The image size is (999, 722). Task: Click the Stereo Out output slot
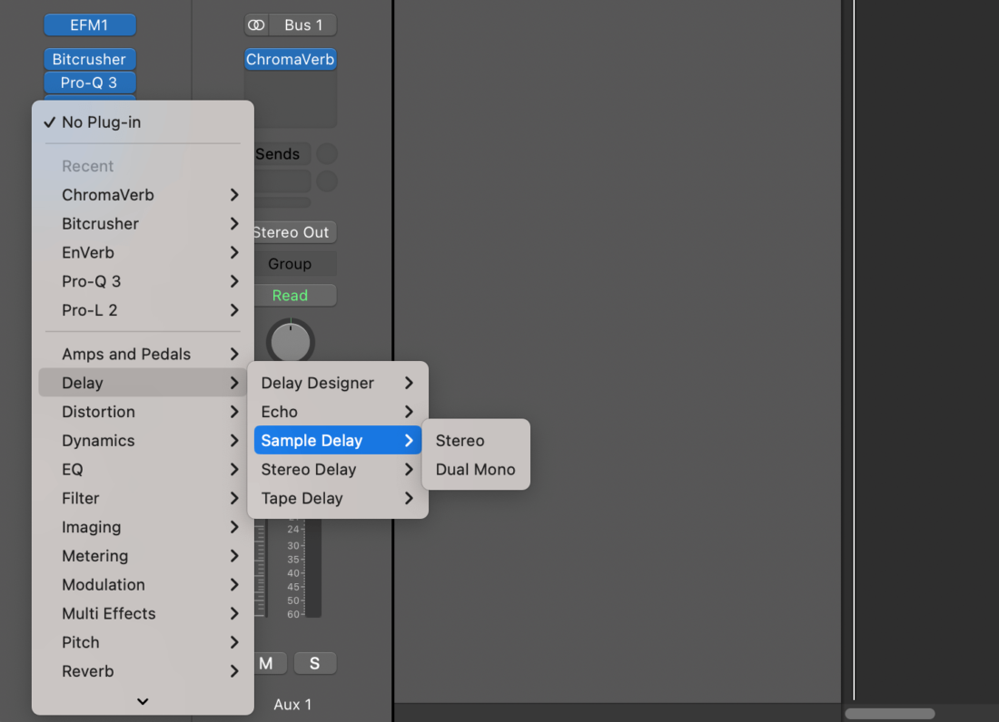click(x=295, y=232)
